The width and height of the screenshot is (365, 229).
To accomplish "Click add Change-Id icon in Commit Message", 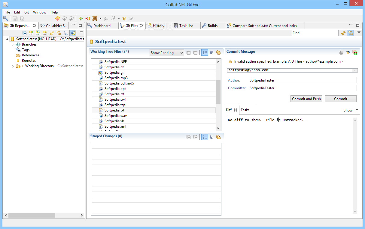I will click(355, 52).
